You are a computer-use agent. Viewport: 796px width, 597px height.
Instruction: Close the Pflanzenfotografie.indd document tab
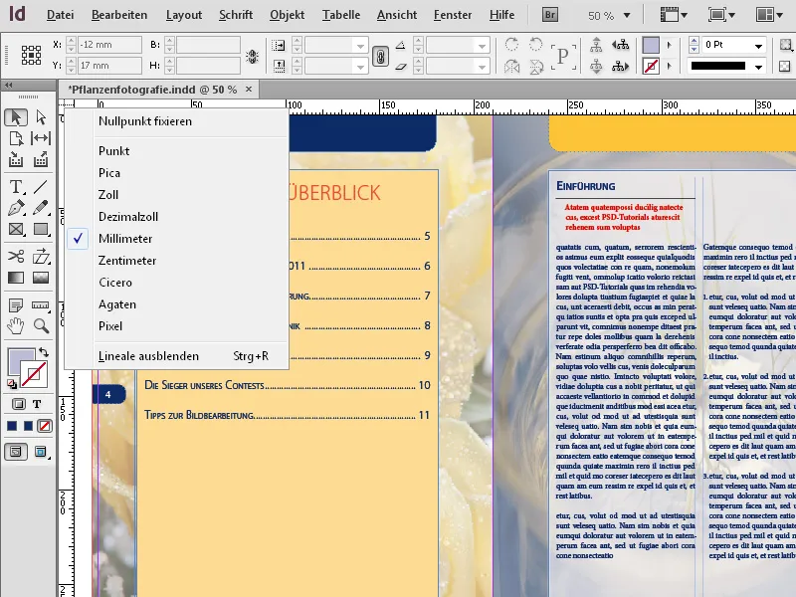pos(249,90)
